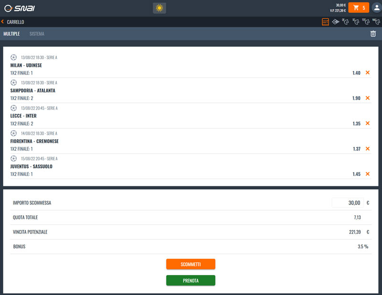
Task: Empty the cart with the trash icon
Action: pyautogui.click(x=373, y=34)
